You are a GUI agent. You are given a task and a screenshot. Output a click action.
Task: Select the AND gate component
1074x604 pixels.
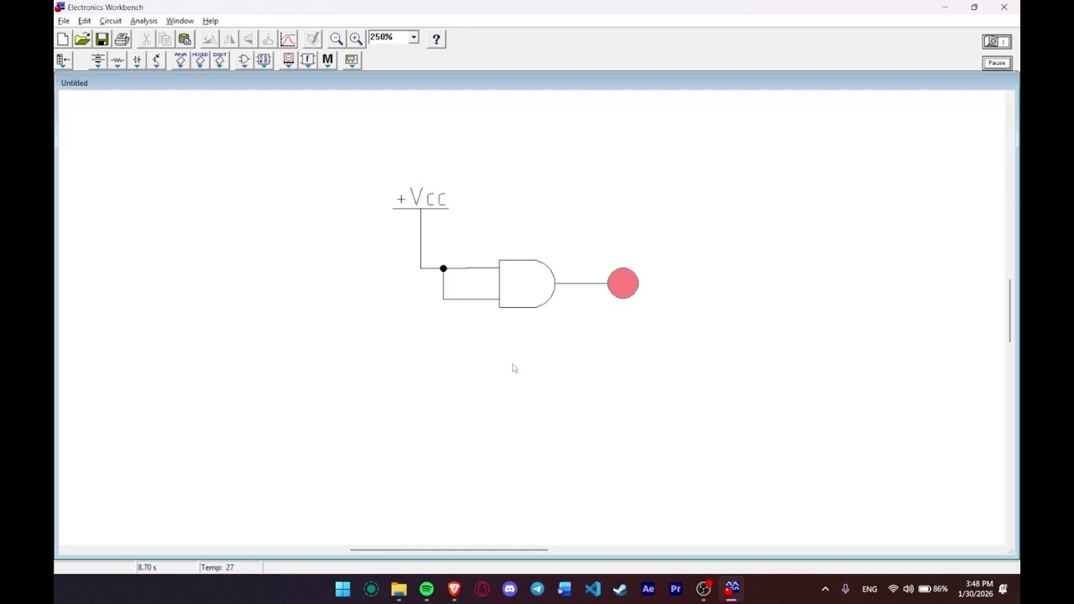(x=526, y=284)
